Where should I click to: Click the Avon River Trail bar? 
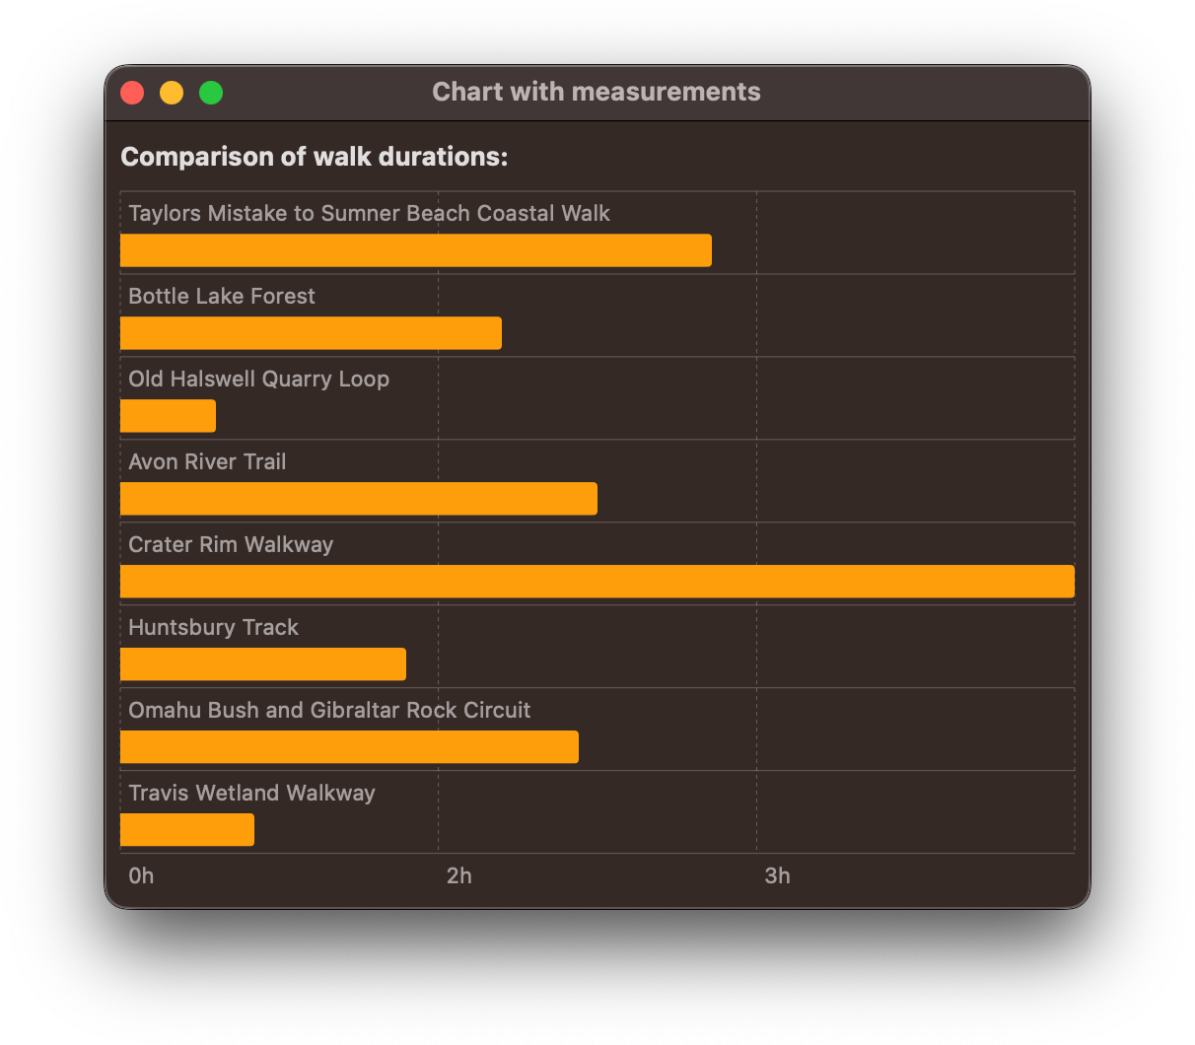click(358, 499)
